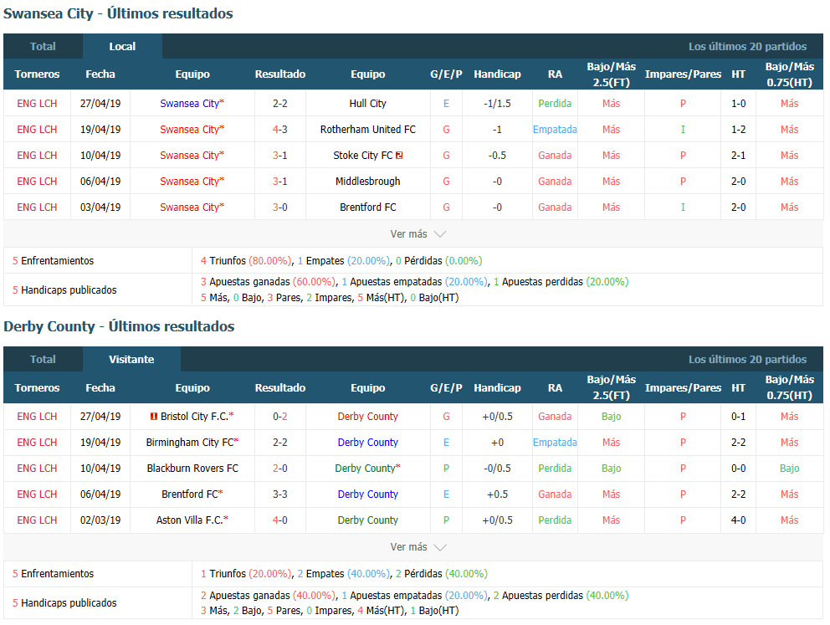Switch to the Total tab in Derby County section
This screenshot has width=830, height=625.
tap(43, 359)
